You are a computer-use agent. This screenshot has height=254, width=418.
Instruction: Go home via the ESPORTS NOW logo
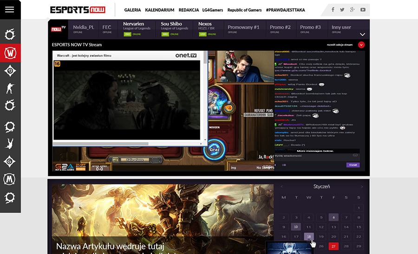pos(78,10)
